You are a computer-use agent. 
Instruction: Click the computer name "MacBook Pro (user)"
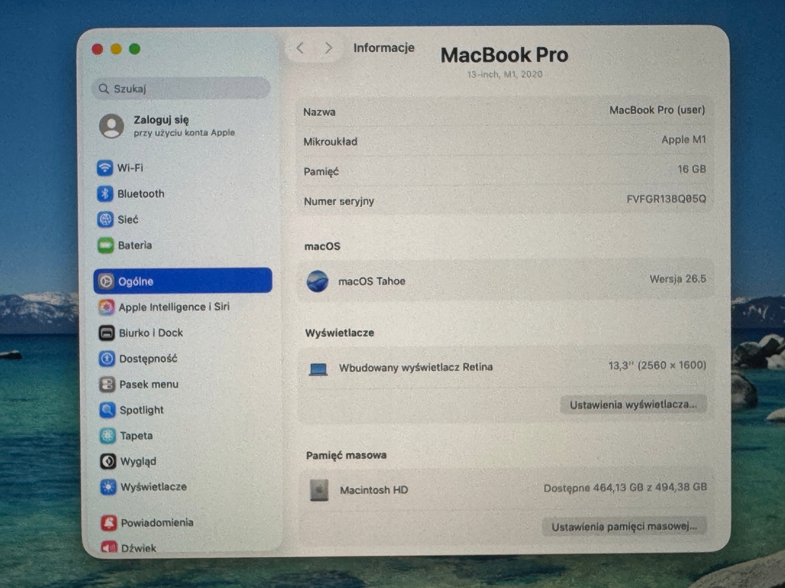(x=657, y=110)
